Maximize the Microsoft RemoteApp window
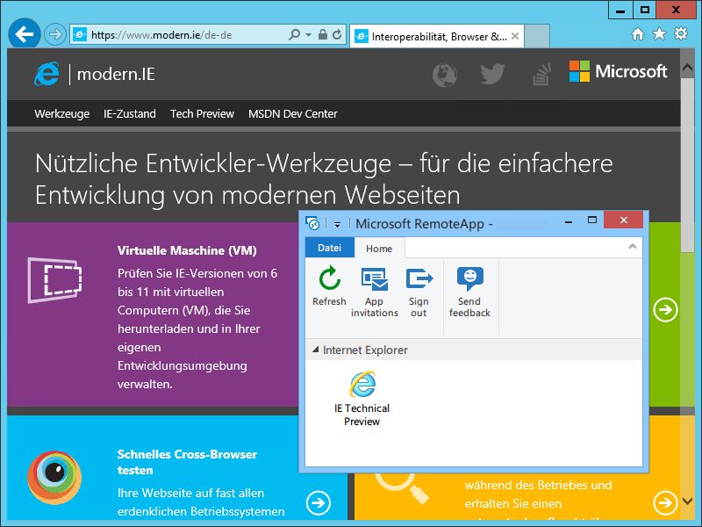 (591, 220)
